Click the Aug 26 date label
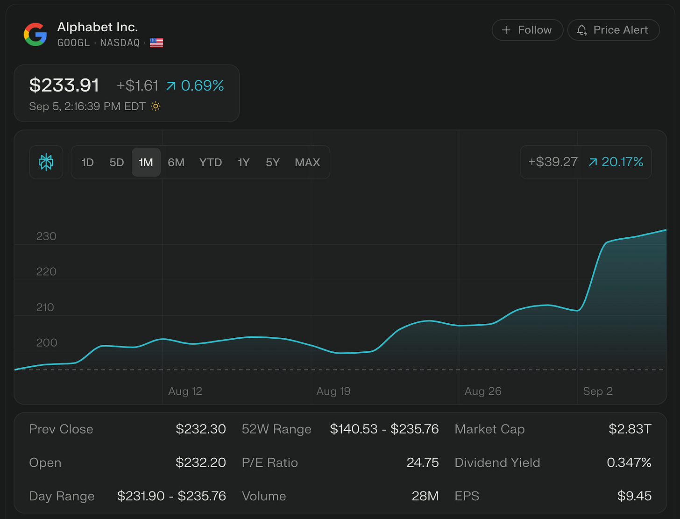This screenshot has width=680, height=519. (483, 391)
